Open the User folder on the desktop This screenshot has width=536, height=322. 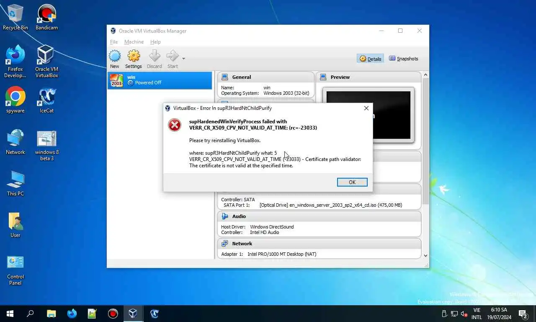[x=15, y=225]
